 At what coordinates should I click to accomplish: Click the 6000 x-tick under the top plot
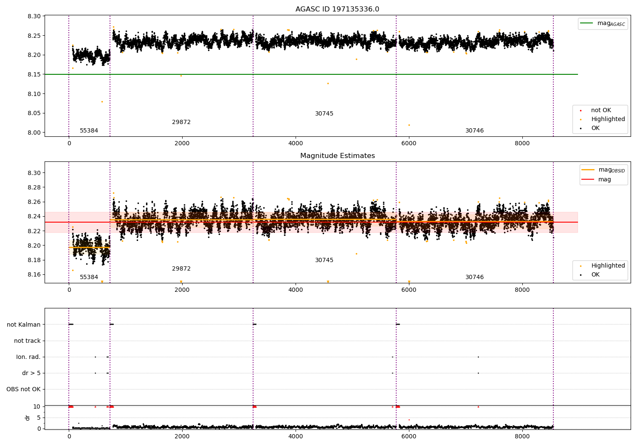pyautogui.click(x=409, y=144)
